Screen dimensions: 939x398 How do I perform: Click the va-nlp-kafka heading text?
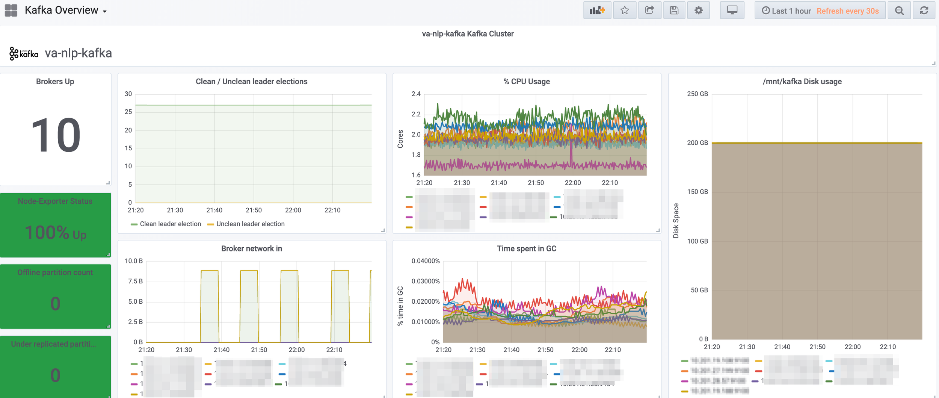78,53
